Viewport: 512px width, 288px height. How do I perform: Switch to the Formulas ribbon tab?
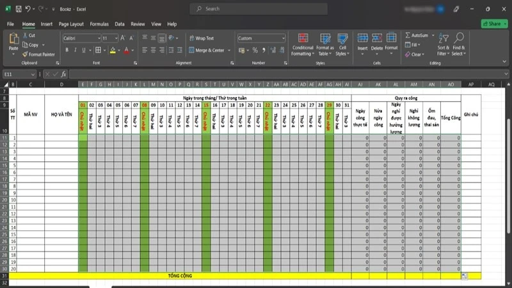click(99, 24)
